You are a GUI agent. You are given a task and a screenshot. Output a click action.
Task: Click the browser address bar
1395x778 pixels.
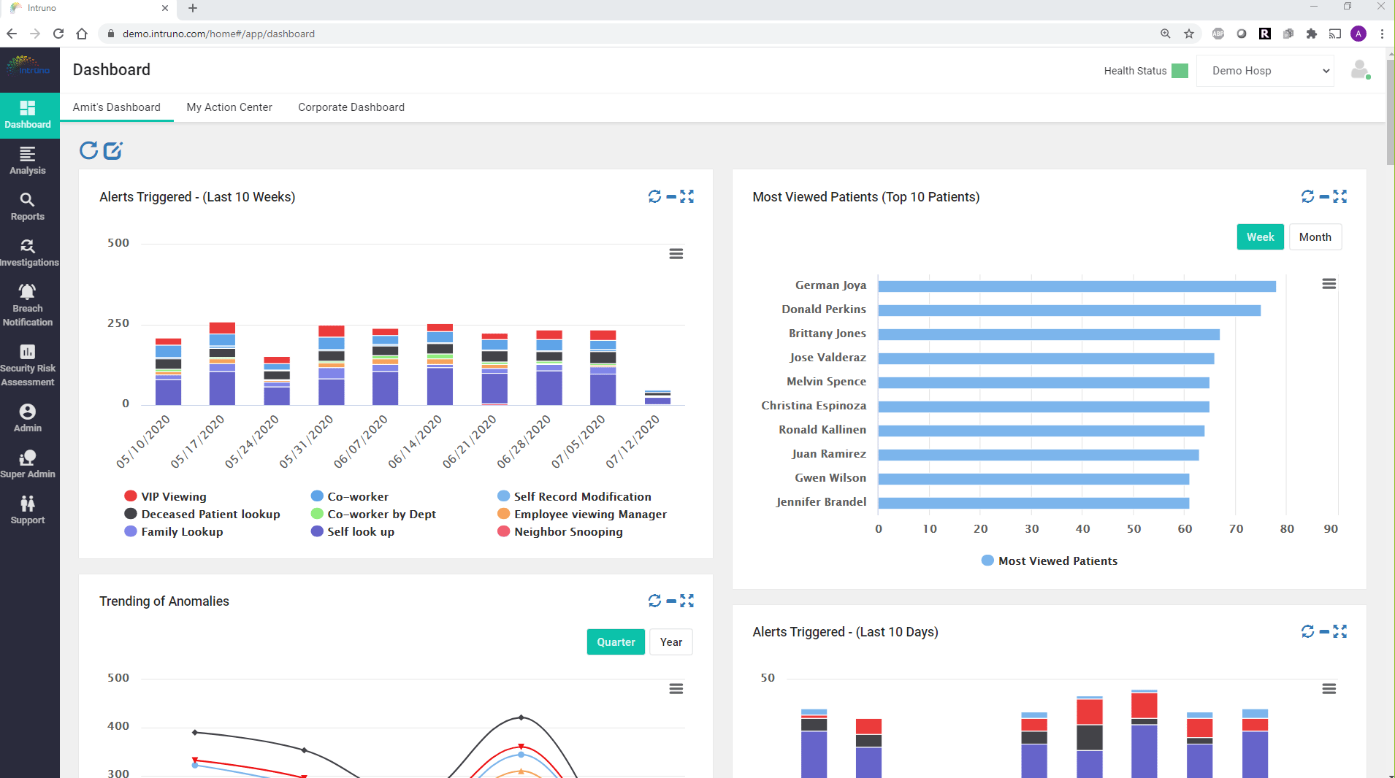[628, 34]
